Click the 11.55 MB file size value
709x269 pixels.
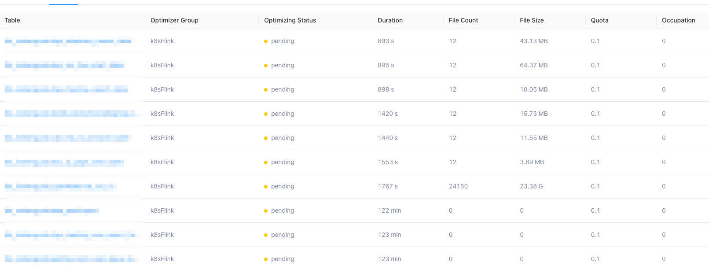[534, 138]
